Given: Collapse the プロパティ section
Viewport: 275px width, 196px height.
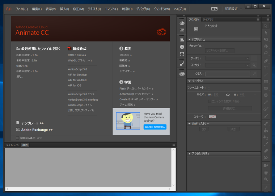Looking at the screenshot, I should [x=189, y=81].
